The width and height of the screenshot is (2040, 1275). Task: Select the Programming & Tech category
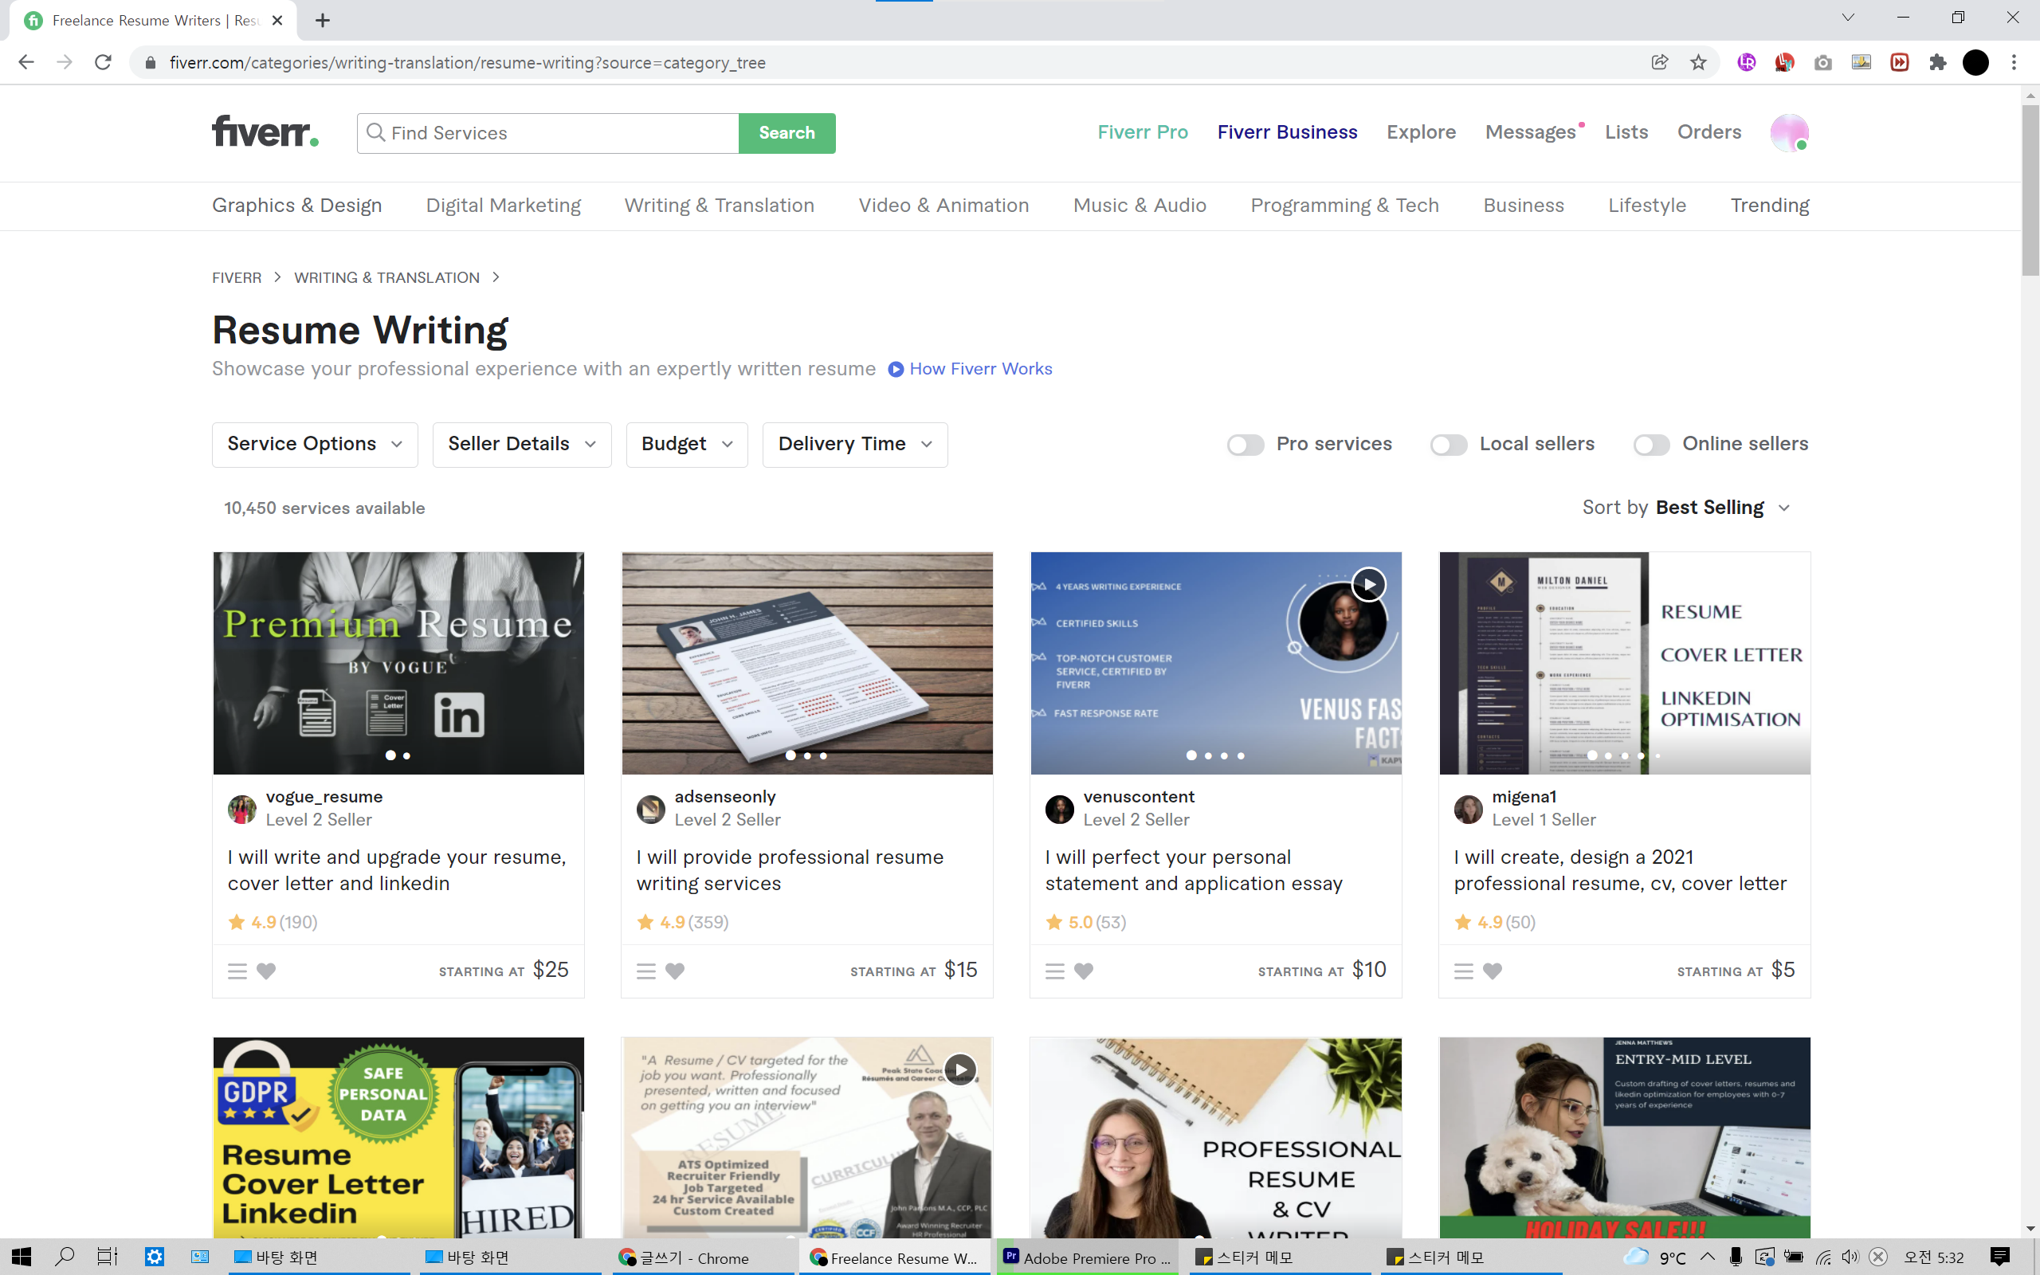[1344, 206]
